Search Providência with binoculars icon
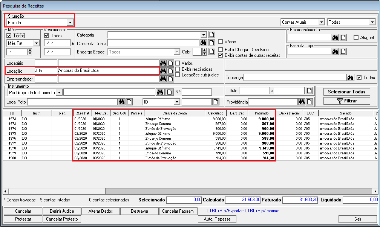 click(302, 102)
